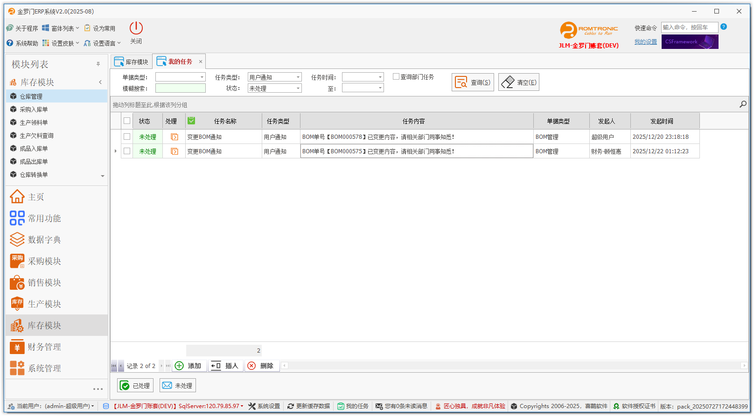The image size is (754, 416).
Task: Pin the 模块列表 panel using the pin icon
Action: pyautogui.click(x=98, y=64)
